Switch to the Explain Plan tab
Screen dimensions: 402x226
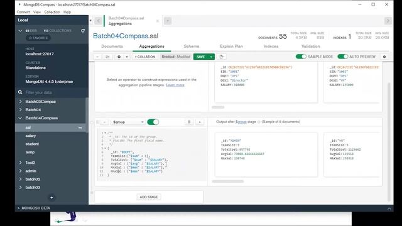click(231, 46)
